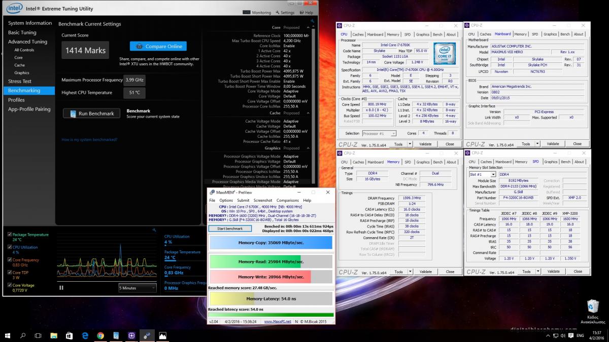
Task: Open the Processor #1 selection dropdown
Action: (380, 133)
